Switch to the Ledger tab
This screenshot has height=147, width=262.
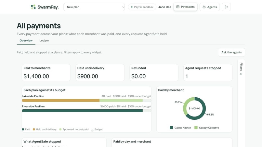(44, 41)
